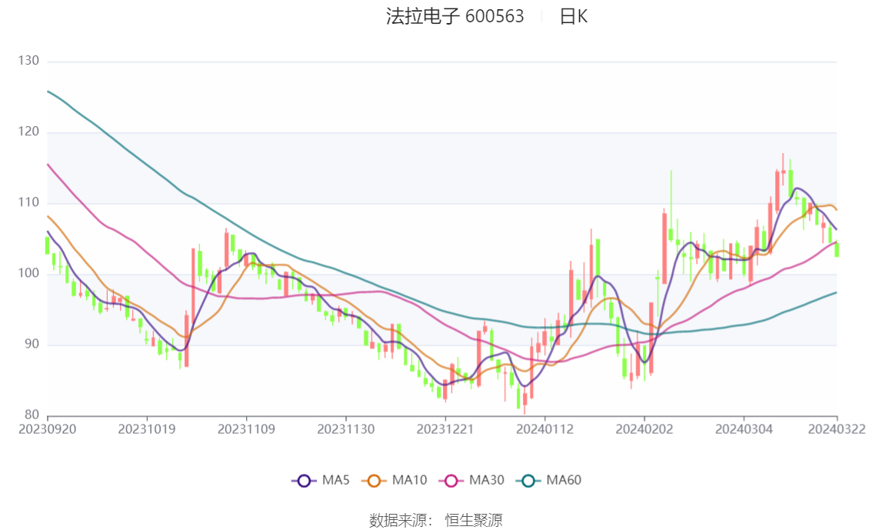Click the chart title 法拉电子 600563
The image size is (872, 530).
(x=455, y=16)
